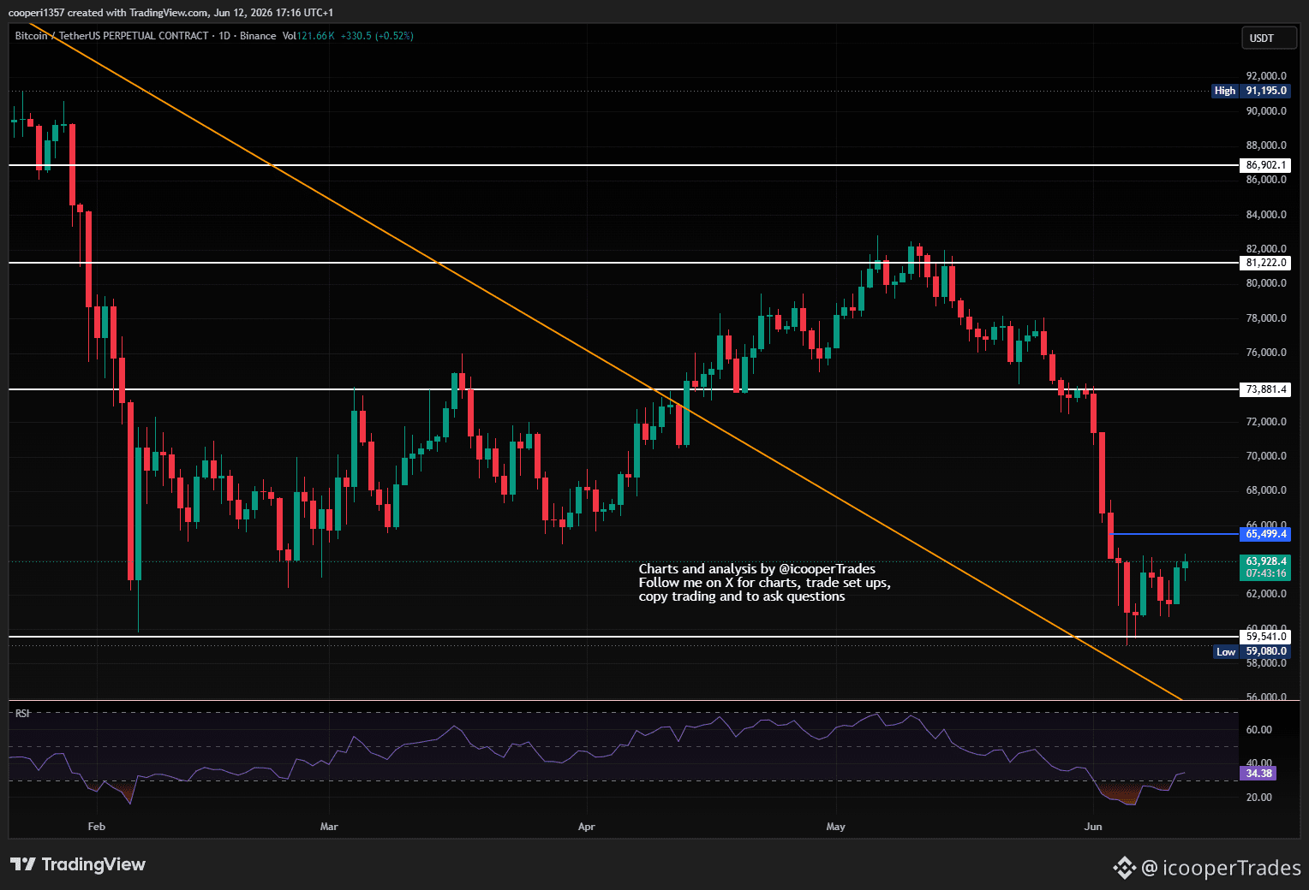Click the 78,000.0 price scale tick

[x=1266, y=318]
